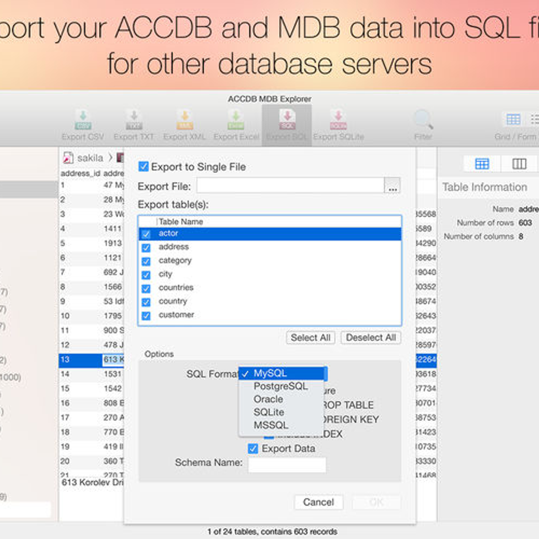The image size is (539, 539).
Task: Click the Export TXT toolbar icon
Action: click(x=134, y=121)
